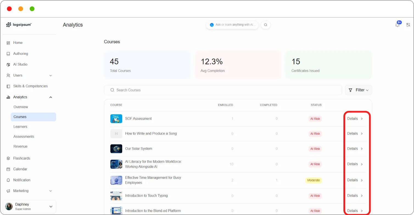Open the Filter dropdown
Screen dimensions: 414x215
coord(359,90)
